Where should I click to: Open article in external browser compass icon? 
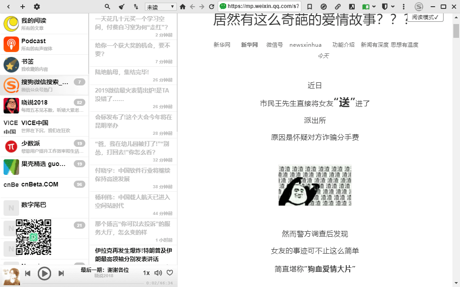[x=324, y=7]
